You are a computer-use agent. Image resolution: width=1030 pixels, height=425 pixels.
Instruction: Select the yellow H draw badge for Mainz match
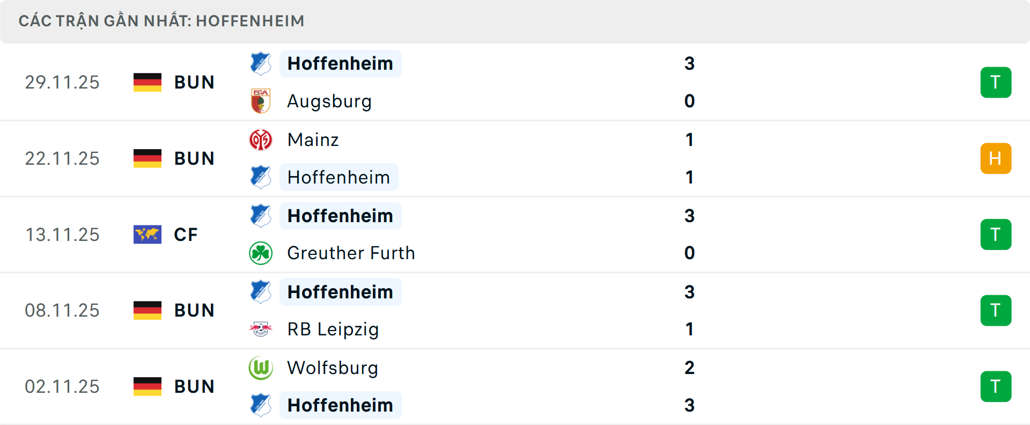tap(996, 158)
